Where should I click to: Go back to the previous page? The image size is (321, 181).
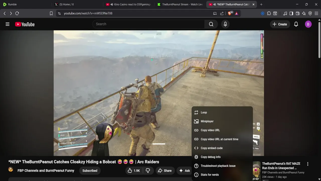5,13
